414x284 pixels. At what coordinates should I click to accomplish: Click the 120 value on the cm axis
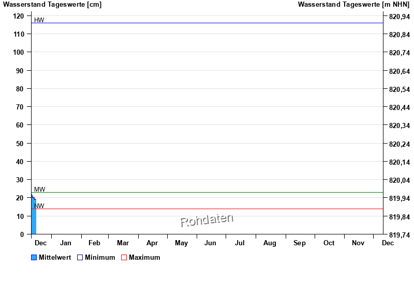click(19, 16)
